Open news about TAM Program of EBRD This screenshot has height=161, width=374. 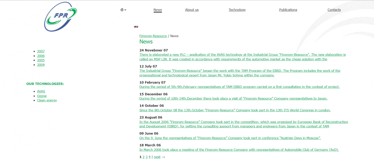[x=240, y=73]
